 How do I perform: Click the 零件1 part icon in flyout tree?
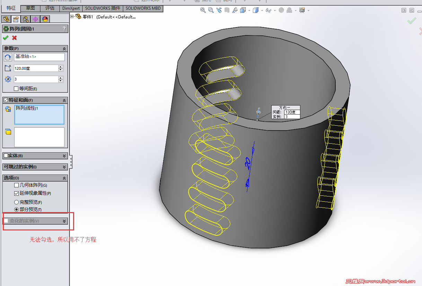pyautogui.click(x=78, y=16)
